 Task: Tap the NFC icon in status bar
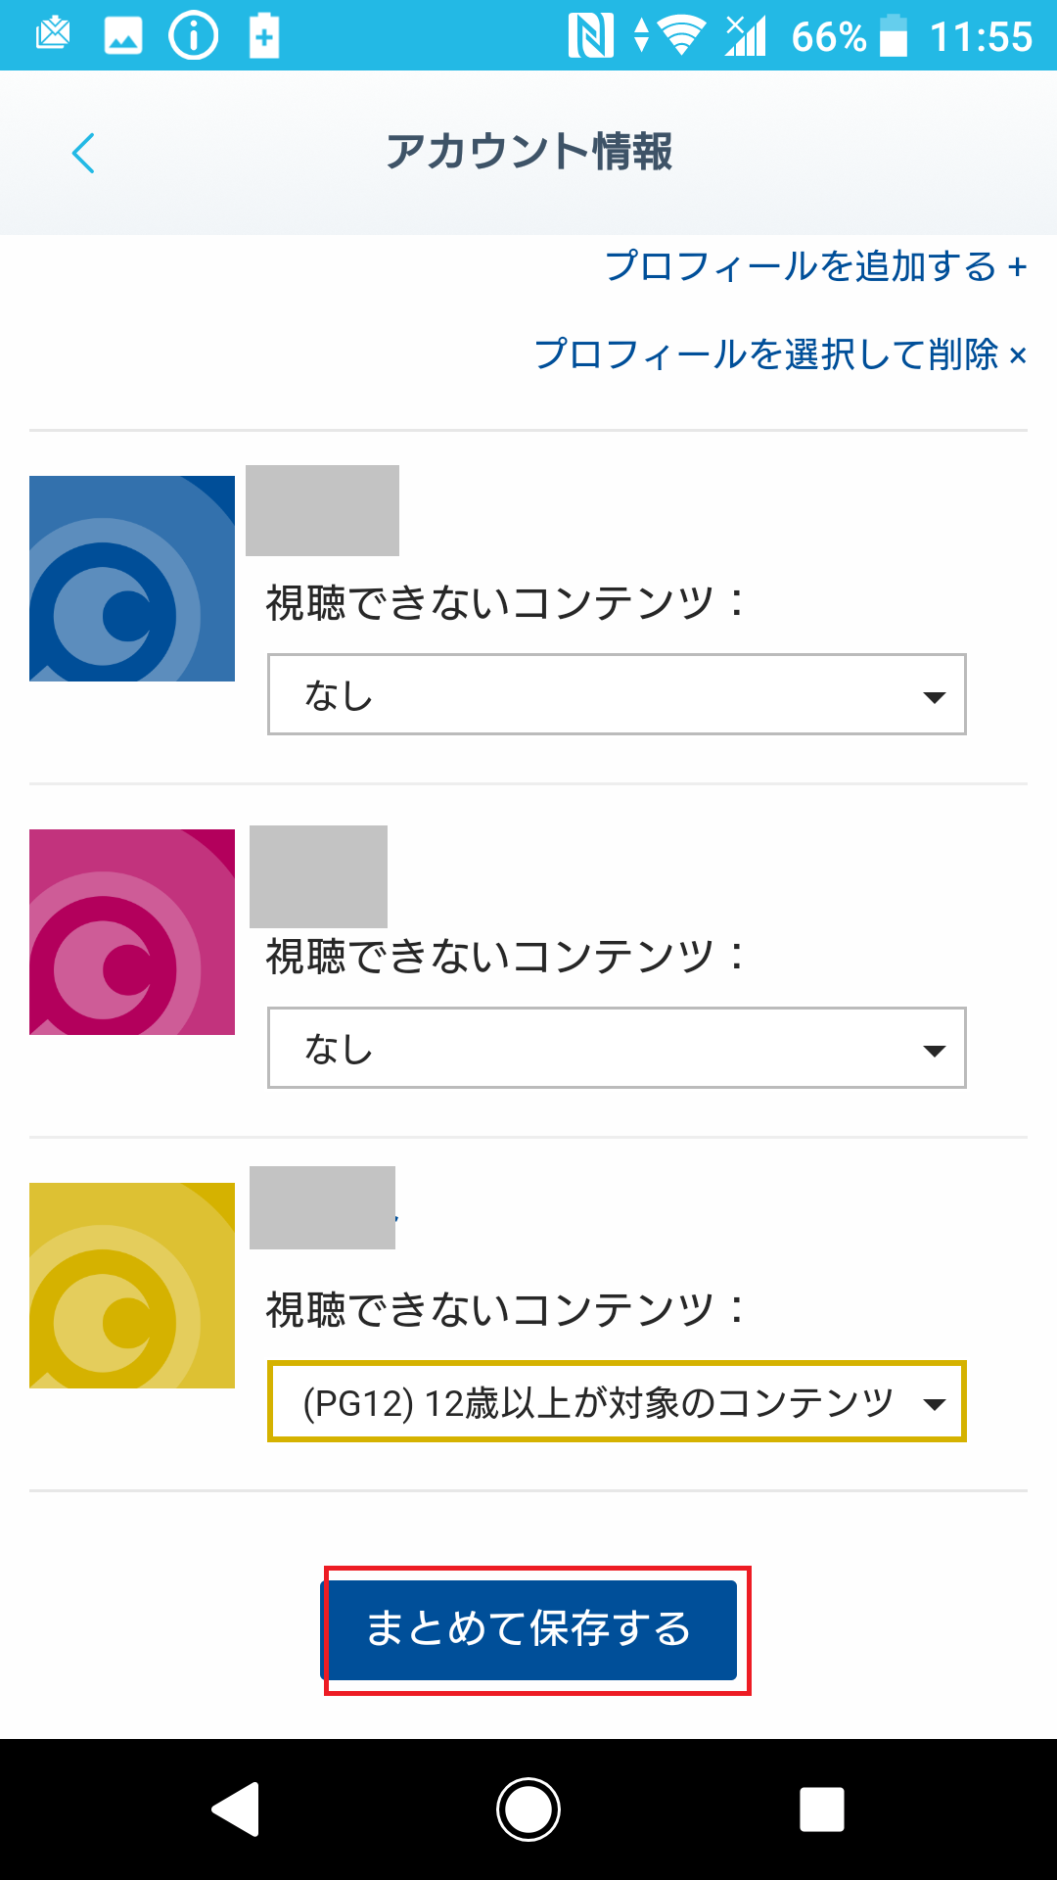tap(590, 37)
